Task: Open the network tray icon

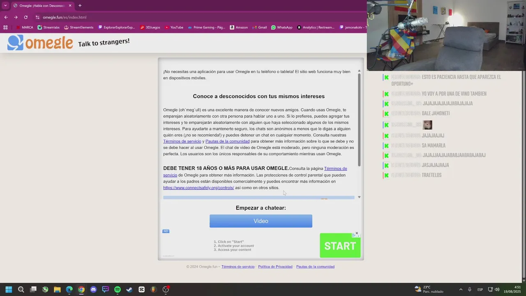Action: pos(490,289)
